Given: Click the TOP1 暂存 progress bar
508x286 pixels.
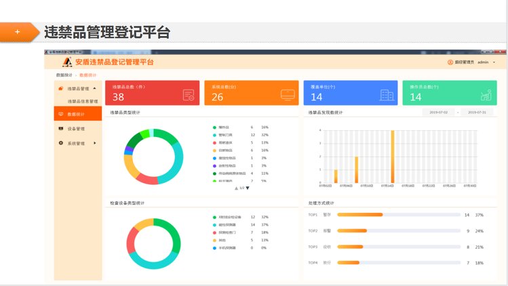Looking at the screenshot, I should [397, 215].
